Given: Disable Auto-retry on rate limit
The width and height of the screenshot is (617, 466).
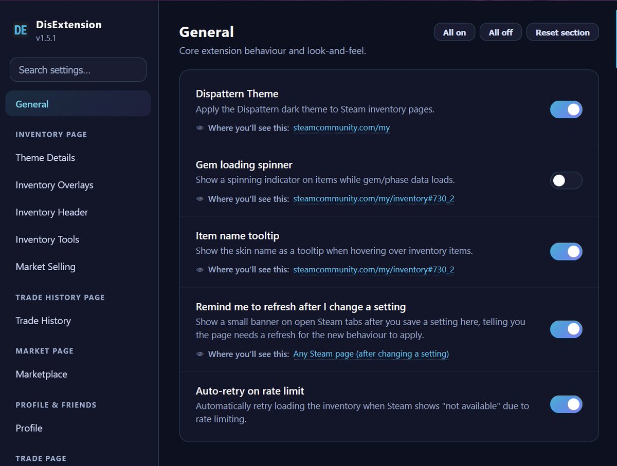Looking at the screenshot, I should (566, 404).
